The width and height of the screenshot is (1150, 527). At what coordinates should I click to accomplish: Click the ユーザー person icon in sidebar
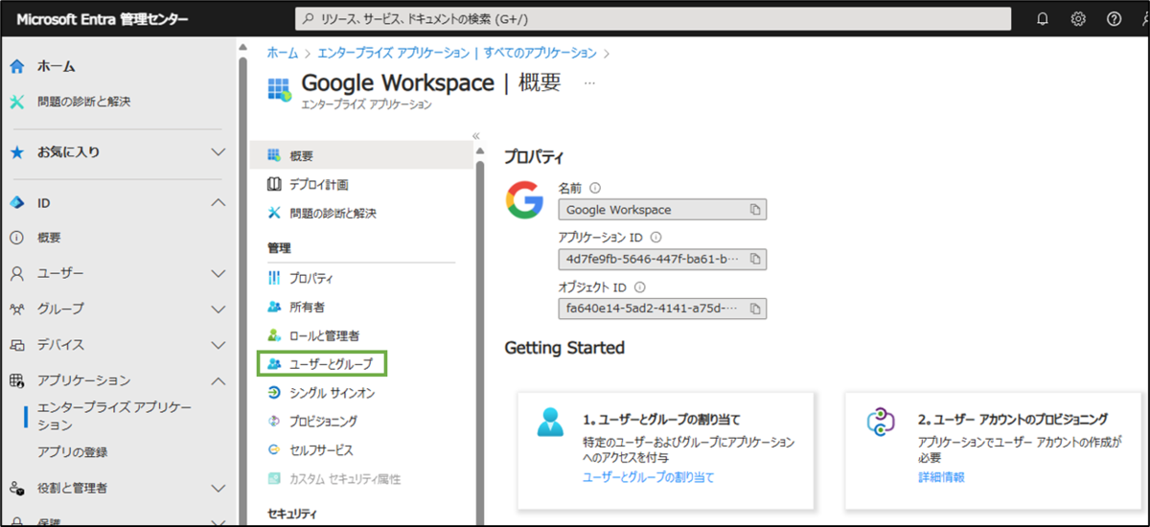click(17, 274)
